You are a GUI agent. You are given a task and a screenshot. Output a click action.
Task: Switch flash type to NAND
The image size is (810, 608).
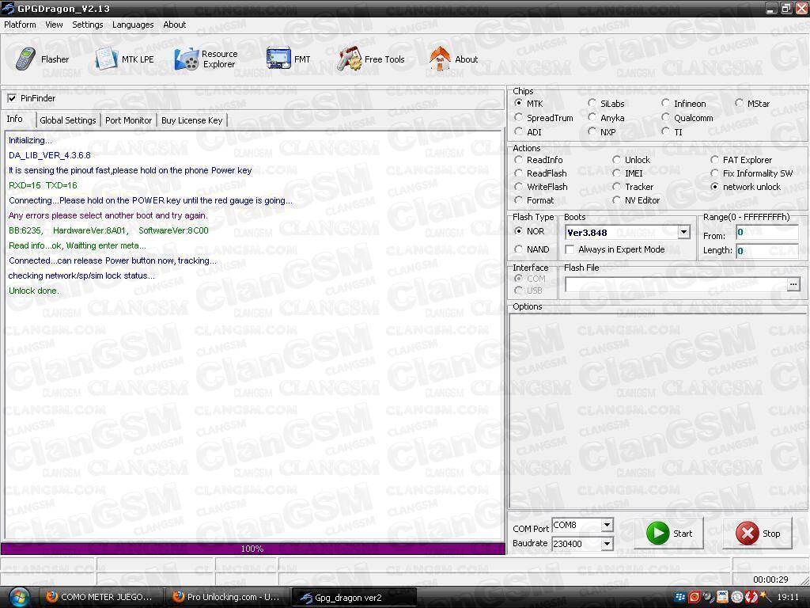(518, 249)
